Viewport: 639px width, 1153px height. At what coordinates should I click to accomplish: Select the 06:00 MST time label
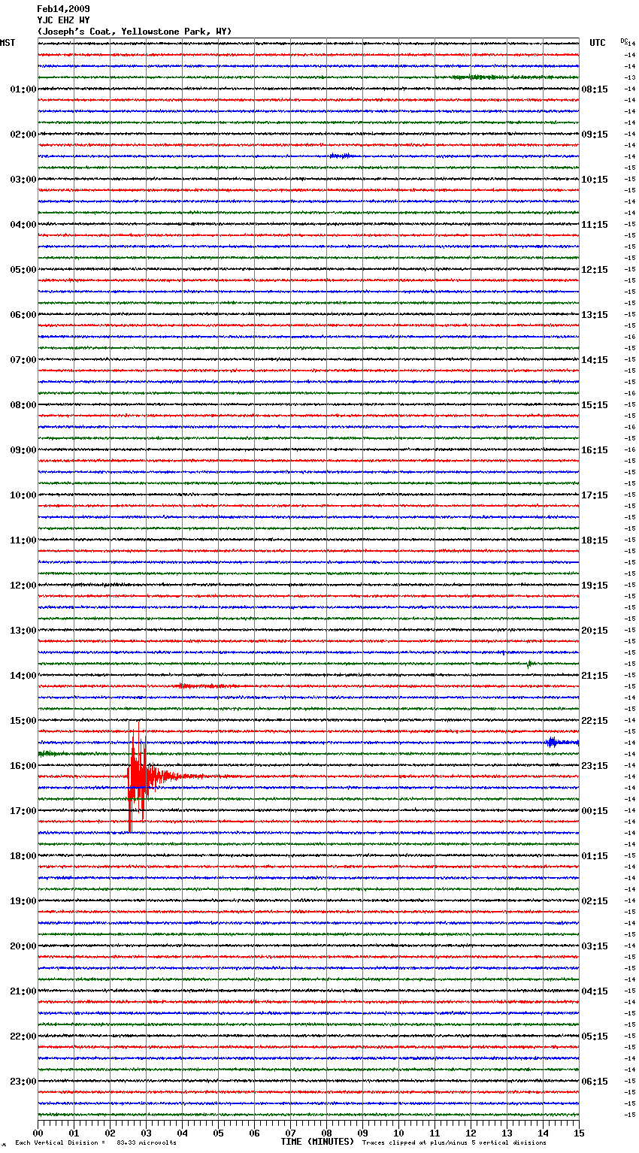point(23,315)
